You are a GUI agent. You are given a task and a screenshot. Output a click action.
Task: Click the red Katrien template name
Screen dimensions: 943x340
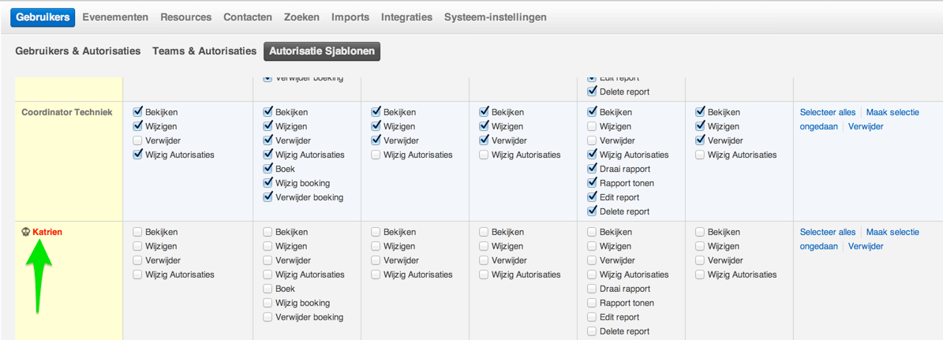pyautogui.click(x=47, y=232)
